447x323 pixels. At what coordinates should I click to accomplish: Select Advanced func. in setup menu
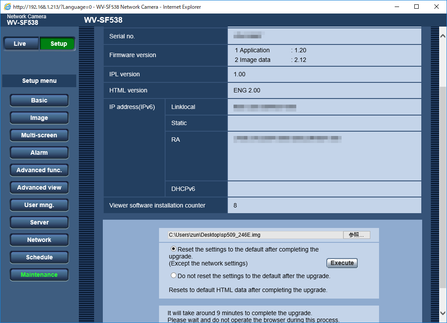pos(39,170)
